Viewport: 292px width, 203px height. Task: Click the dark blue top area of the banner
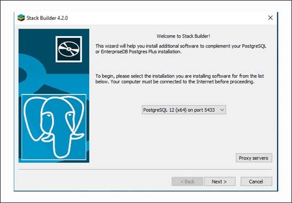[x=37, y=41]
